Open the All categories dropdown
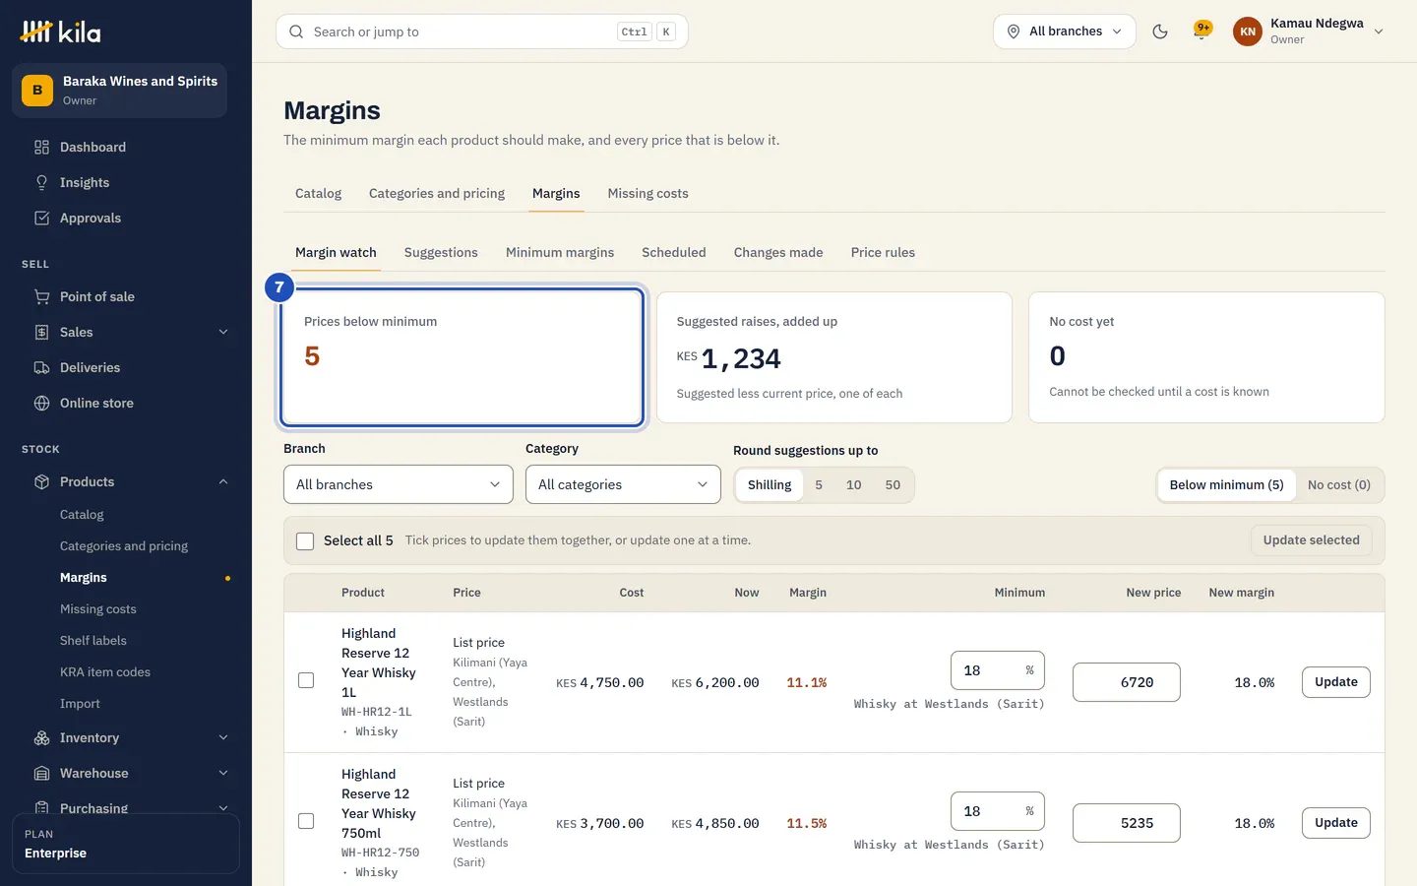 (x=623, y=484)
